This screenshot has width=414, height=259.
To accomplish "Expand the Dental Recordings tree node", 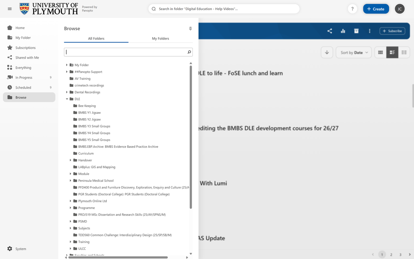I will [x=67, y=92].
